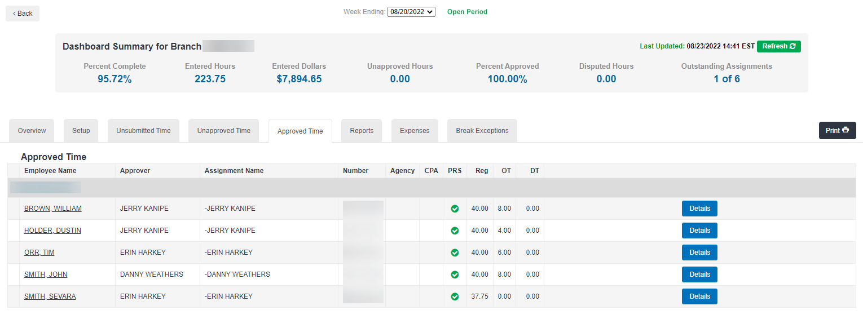Click the Outstanding Assignments value 1 of 6
The width and height of the screenshot is (863, 319).
726,79
